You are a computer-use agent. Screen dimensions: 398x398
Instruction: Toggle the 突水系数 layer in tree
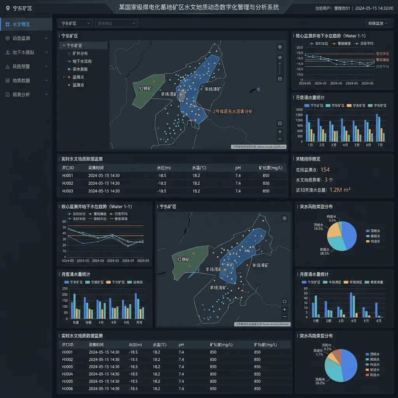point(77,69)
